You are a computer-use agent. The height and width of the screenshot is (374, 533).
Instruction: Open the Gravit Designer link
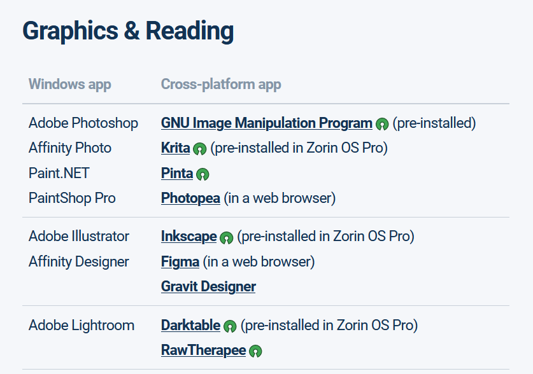pos(208,286)
